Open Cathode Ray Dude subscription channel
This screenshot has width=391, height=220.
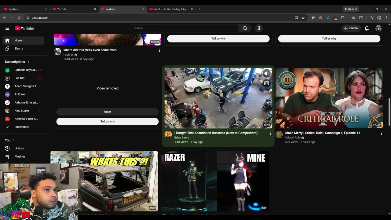point(23,70)
